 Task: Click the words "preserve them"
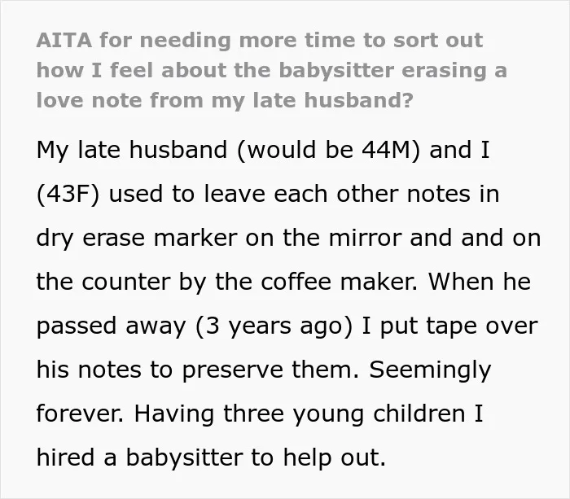pos(270,370)
